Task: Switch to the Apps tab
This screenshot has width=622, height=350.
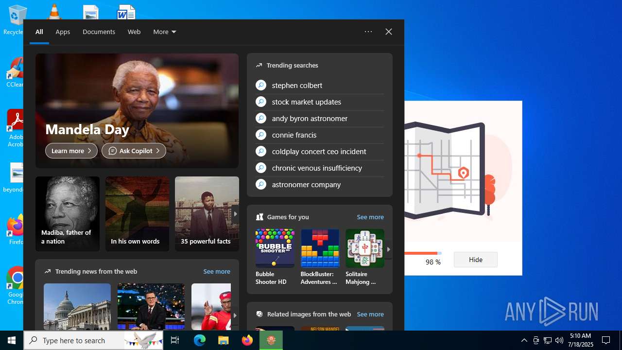Action: coord(63,32)
